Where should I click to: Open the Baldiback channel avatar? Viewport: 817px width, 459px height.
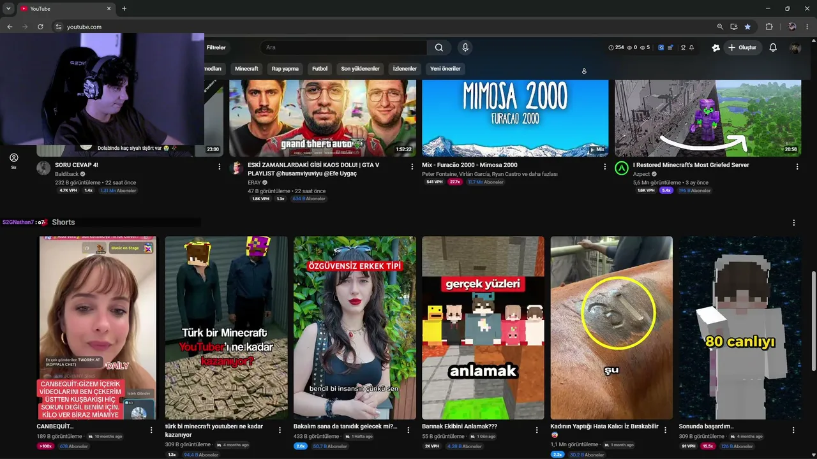pos(43,168)
